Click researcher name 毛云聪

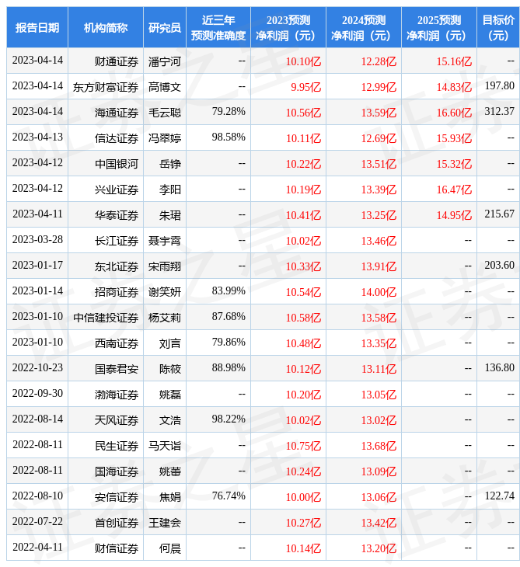coord(165,113)
